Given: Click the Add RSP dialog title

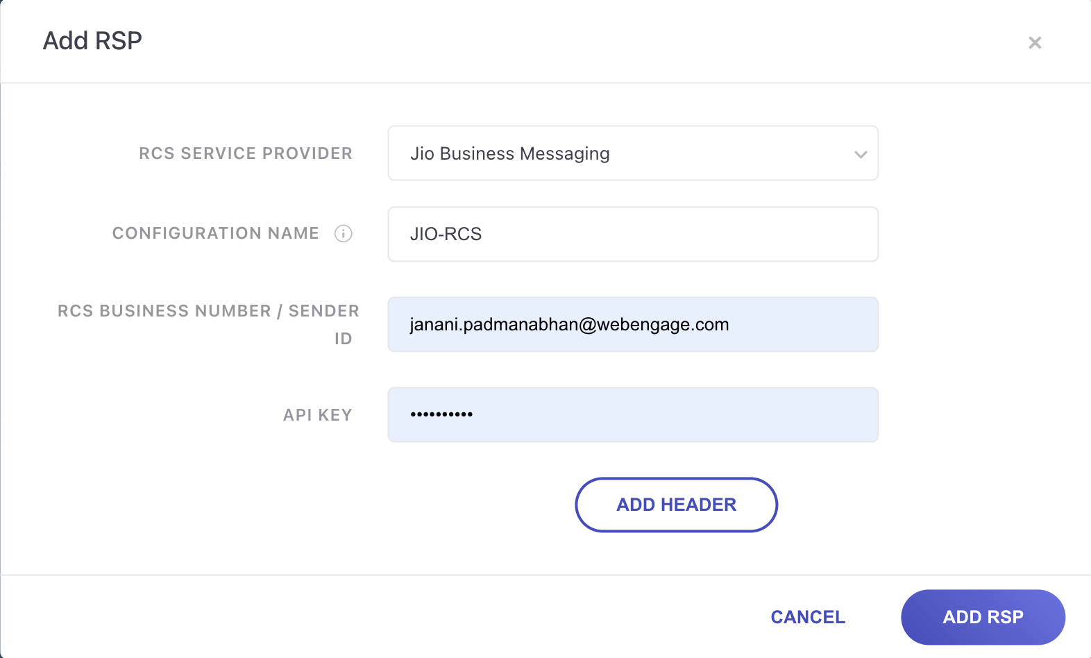Looking at the screenshot, I should pos(92,41).
